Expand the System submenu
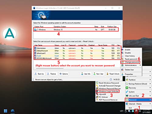 tap(138, 92)
